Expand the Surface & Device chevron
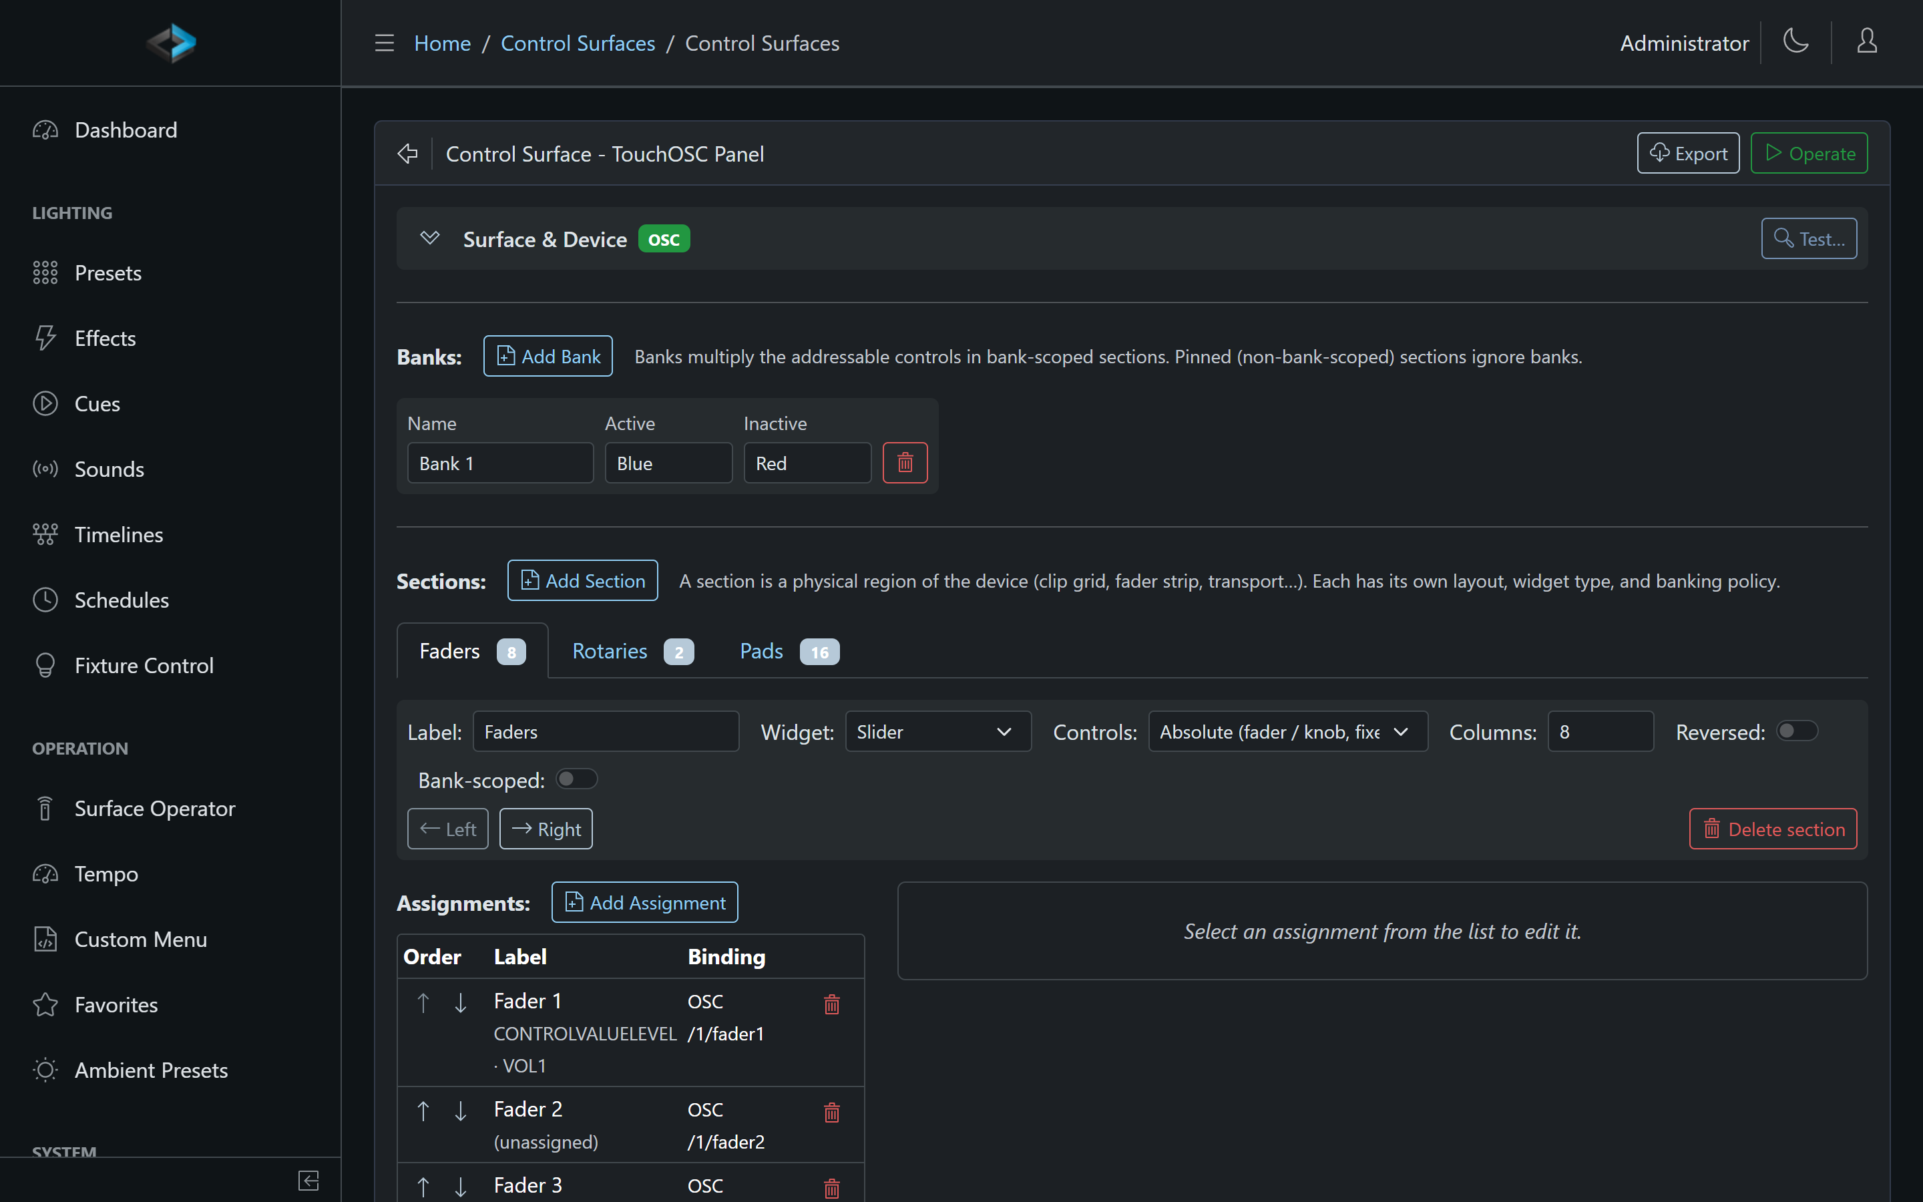Image resolution: width=1923 pixels, height=1202 pixels. pos(430,238)
